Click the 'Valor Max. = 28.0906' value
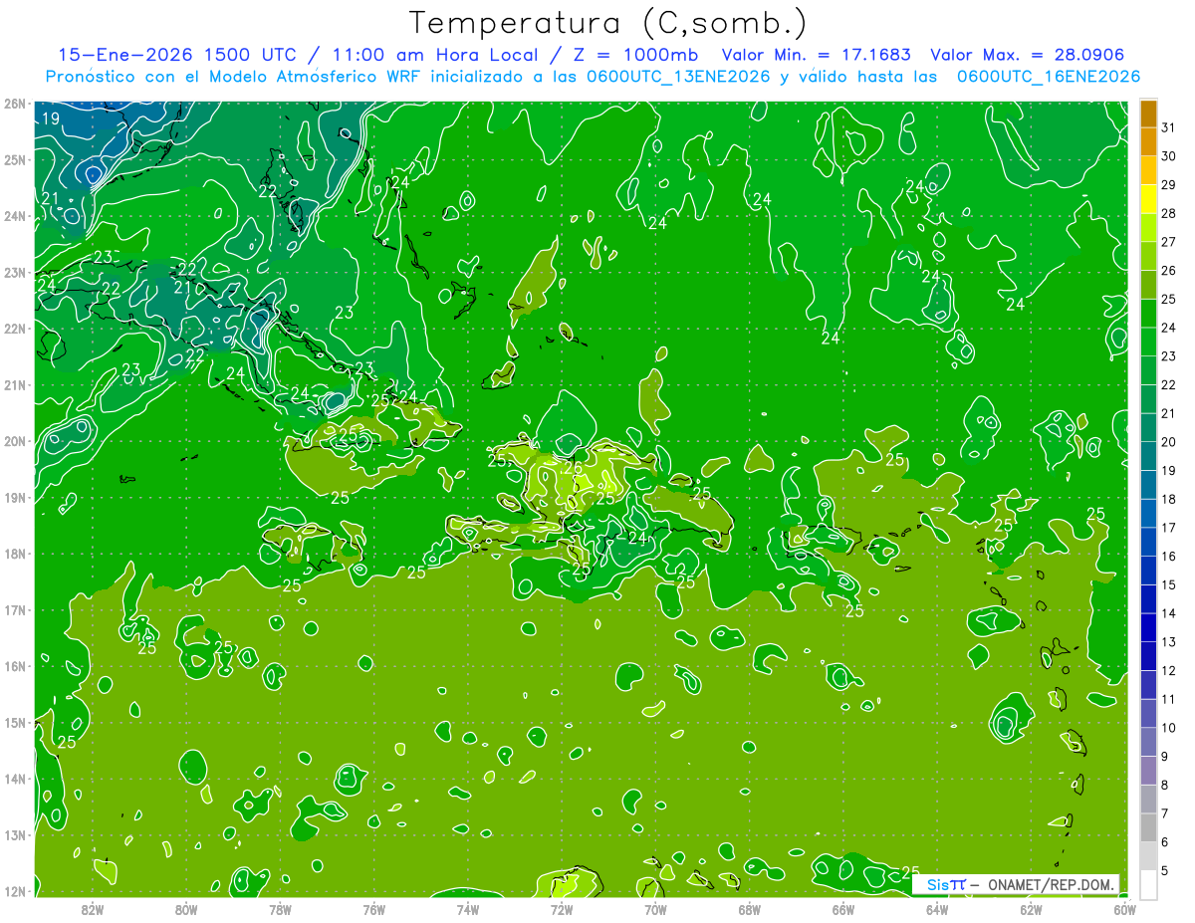The image size is (1195, 923). pyautogui.click(x=1029, y=55)
